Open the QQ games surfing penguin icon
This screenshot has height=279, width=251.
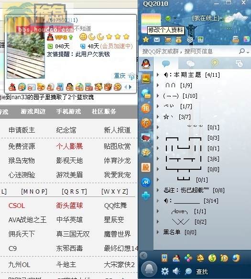pos(176,258)
